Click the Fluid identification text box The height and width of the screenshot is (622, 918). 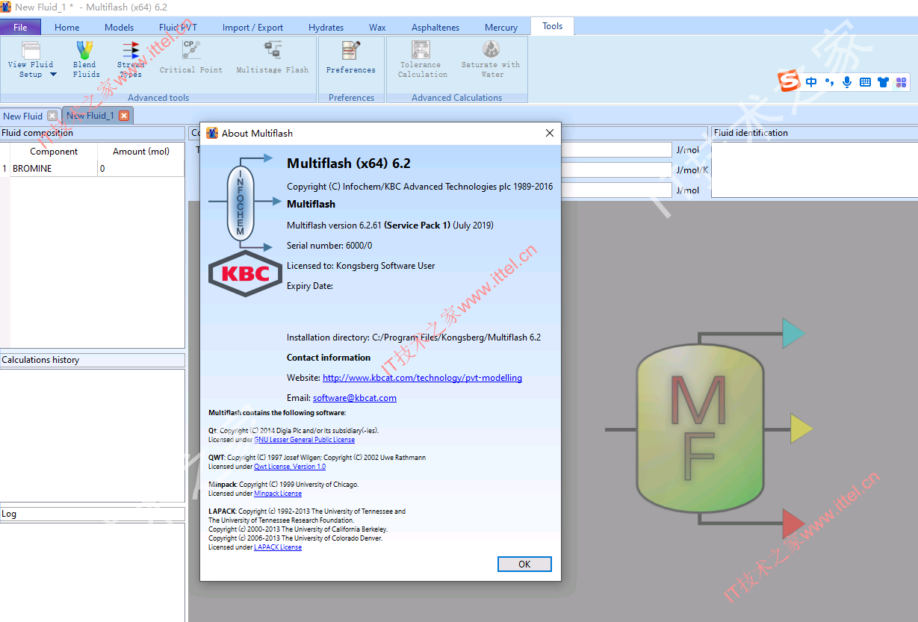814,169
